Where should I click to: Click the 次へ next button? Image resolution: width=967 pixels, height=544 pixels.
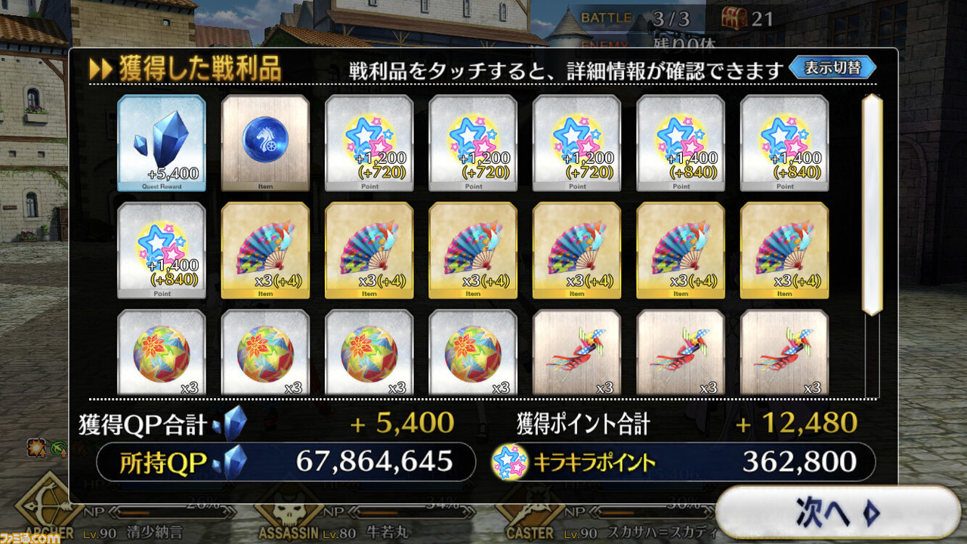838,512
